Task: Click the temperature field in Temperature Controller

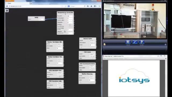Action: [70, 18]
